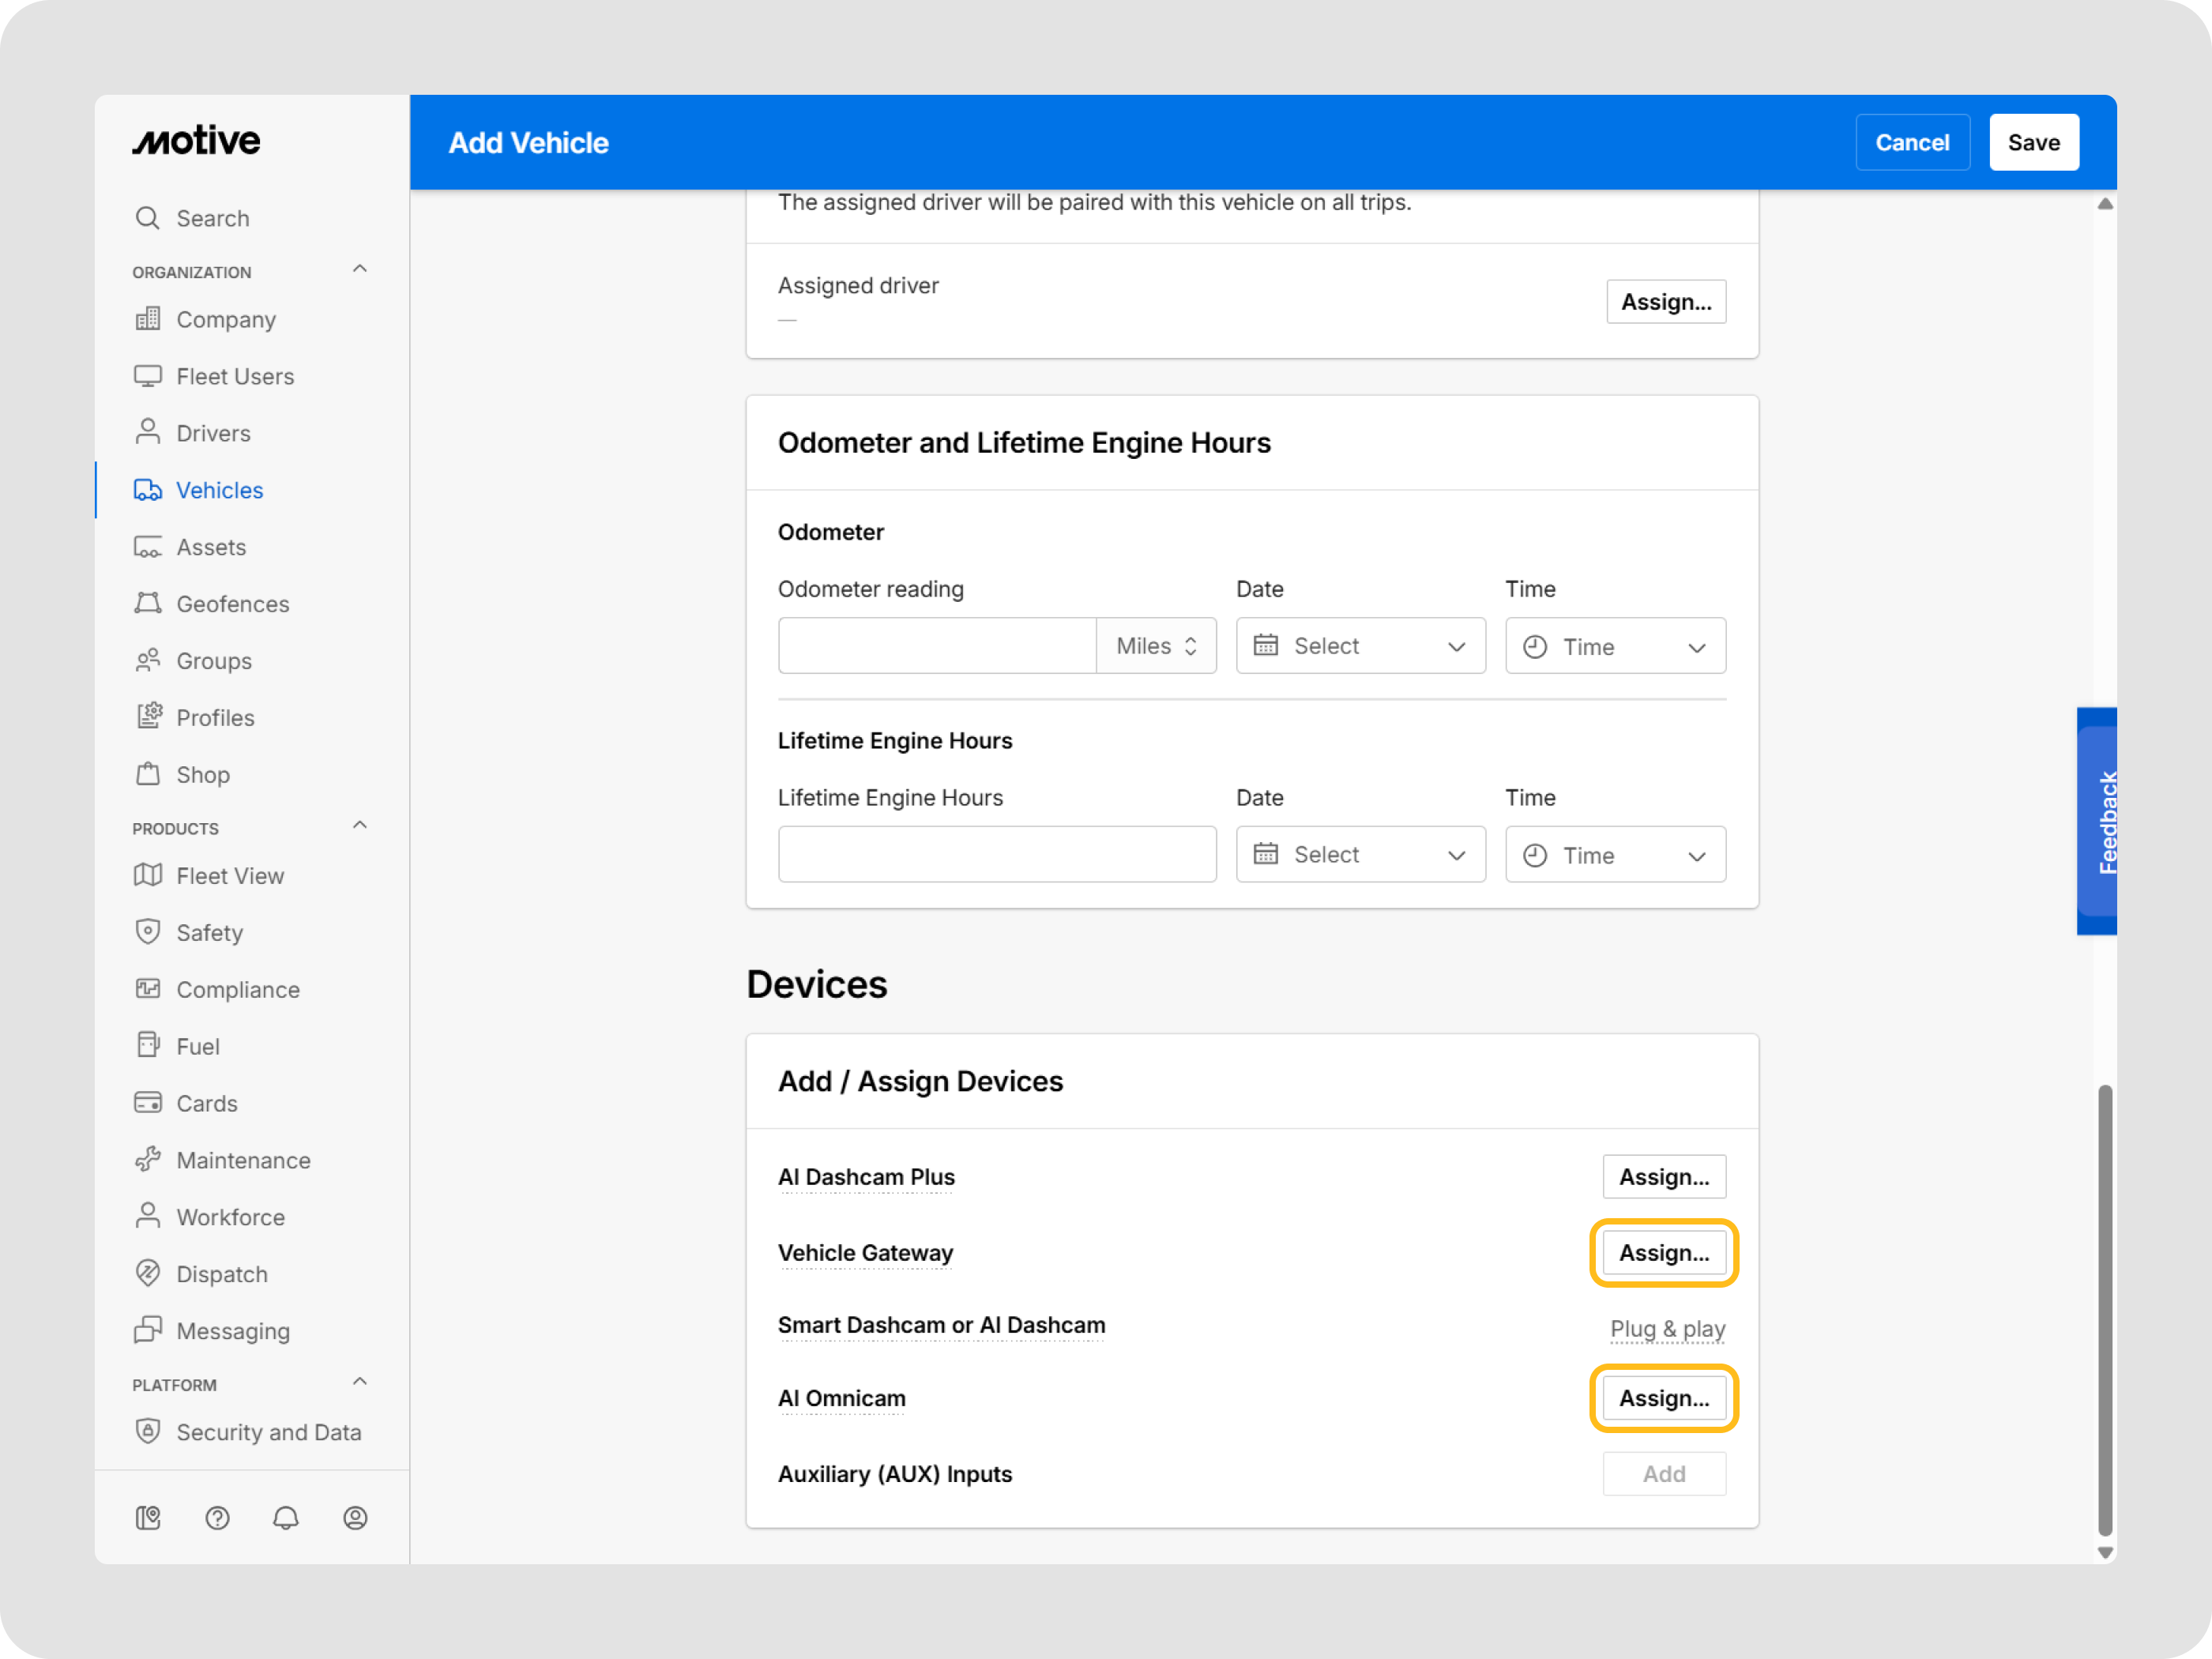Screen dimensions: 2212x1659
Task: Click the Odometer reading input field
Action: (937, 646)
